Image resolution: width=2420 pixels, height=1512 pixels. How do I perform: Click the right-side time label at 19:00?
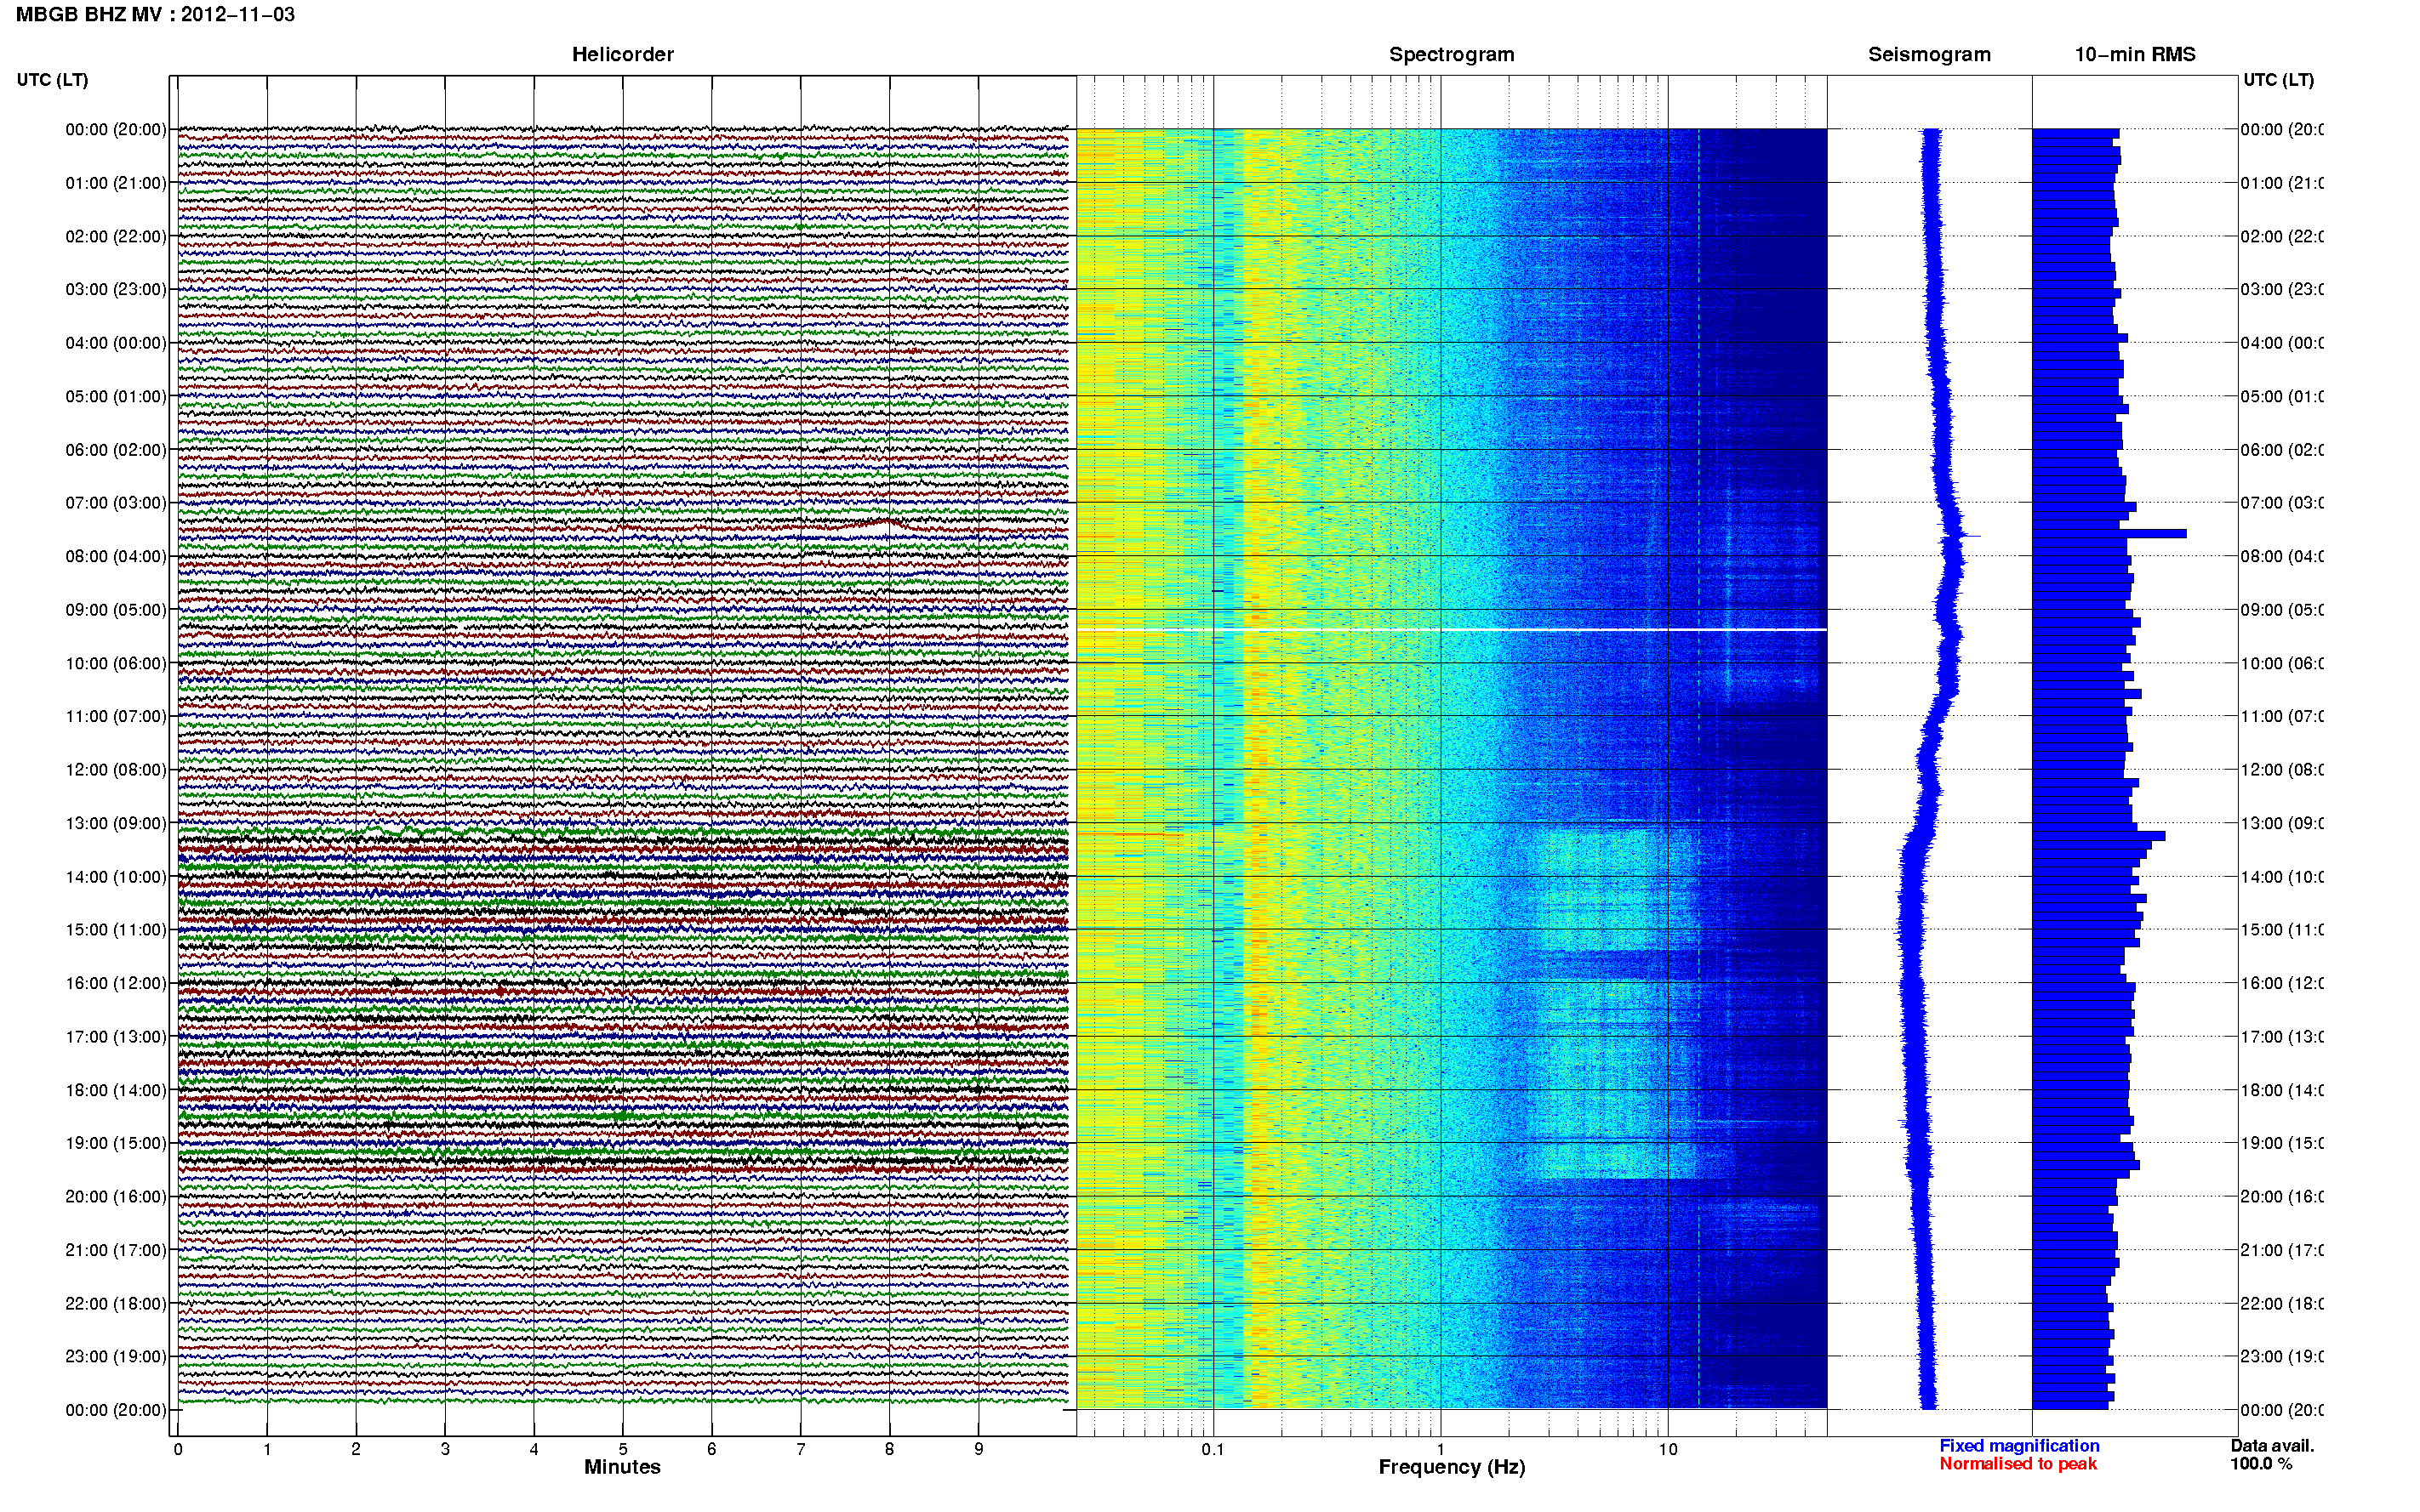click(x=2281, y=1143)
